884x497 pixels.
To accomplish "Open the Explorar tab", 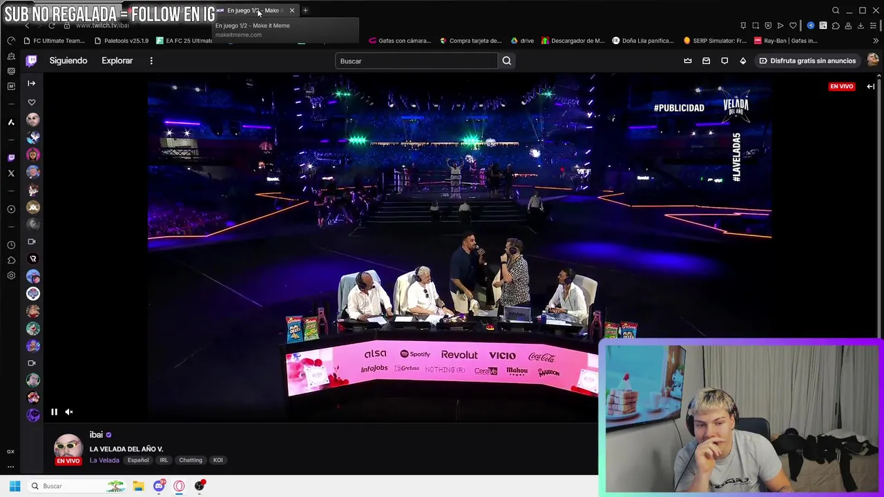I will [x=117, y=61].
